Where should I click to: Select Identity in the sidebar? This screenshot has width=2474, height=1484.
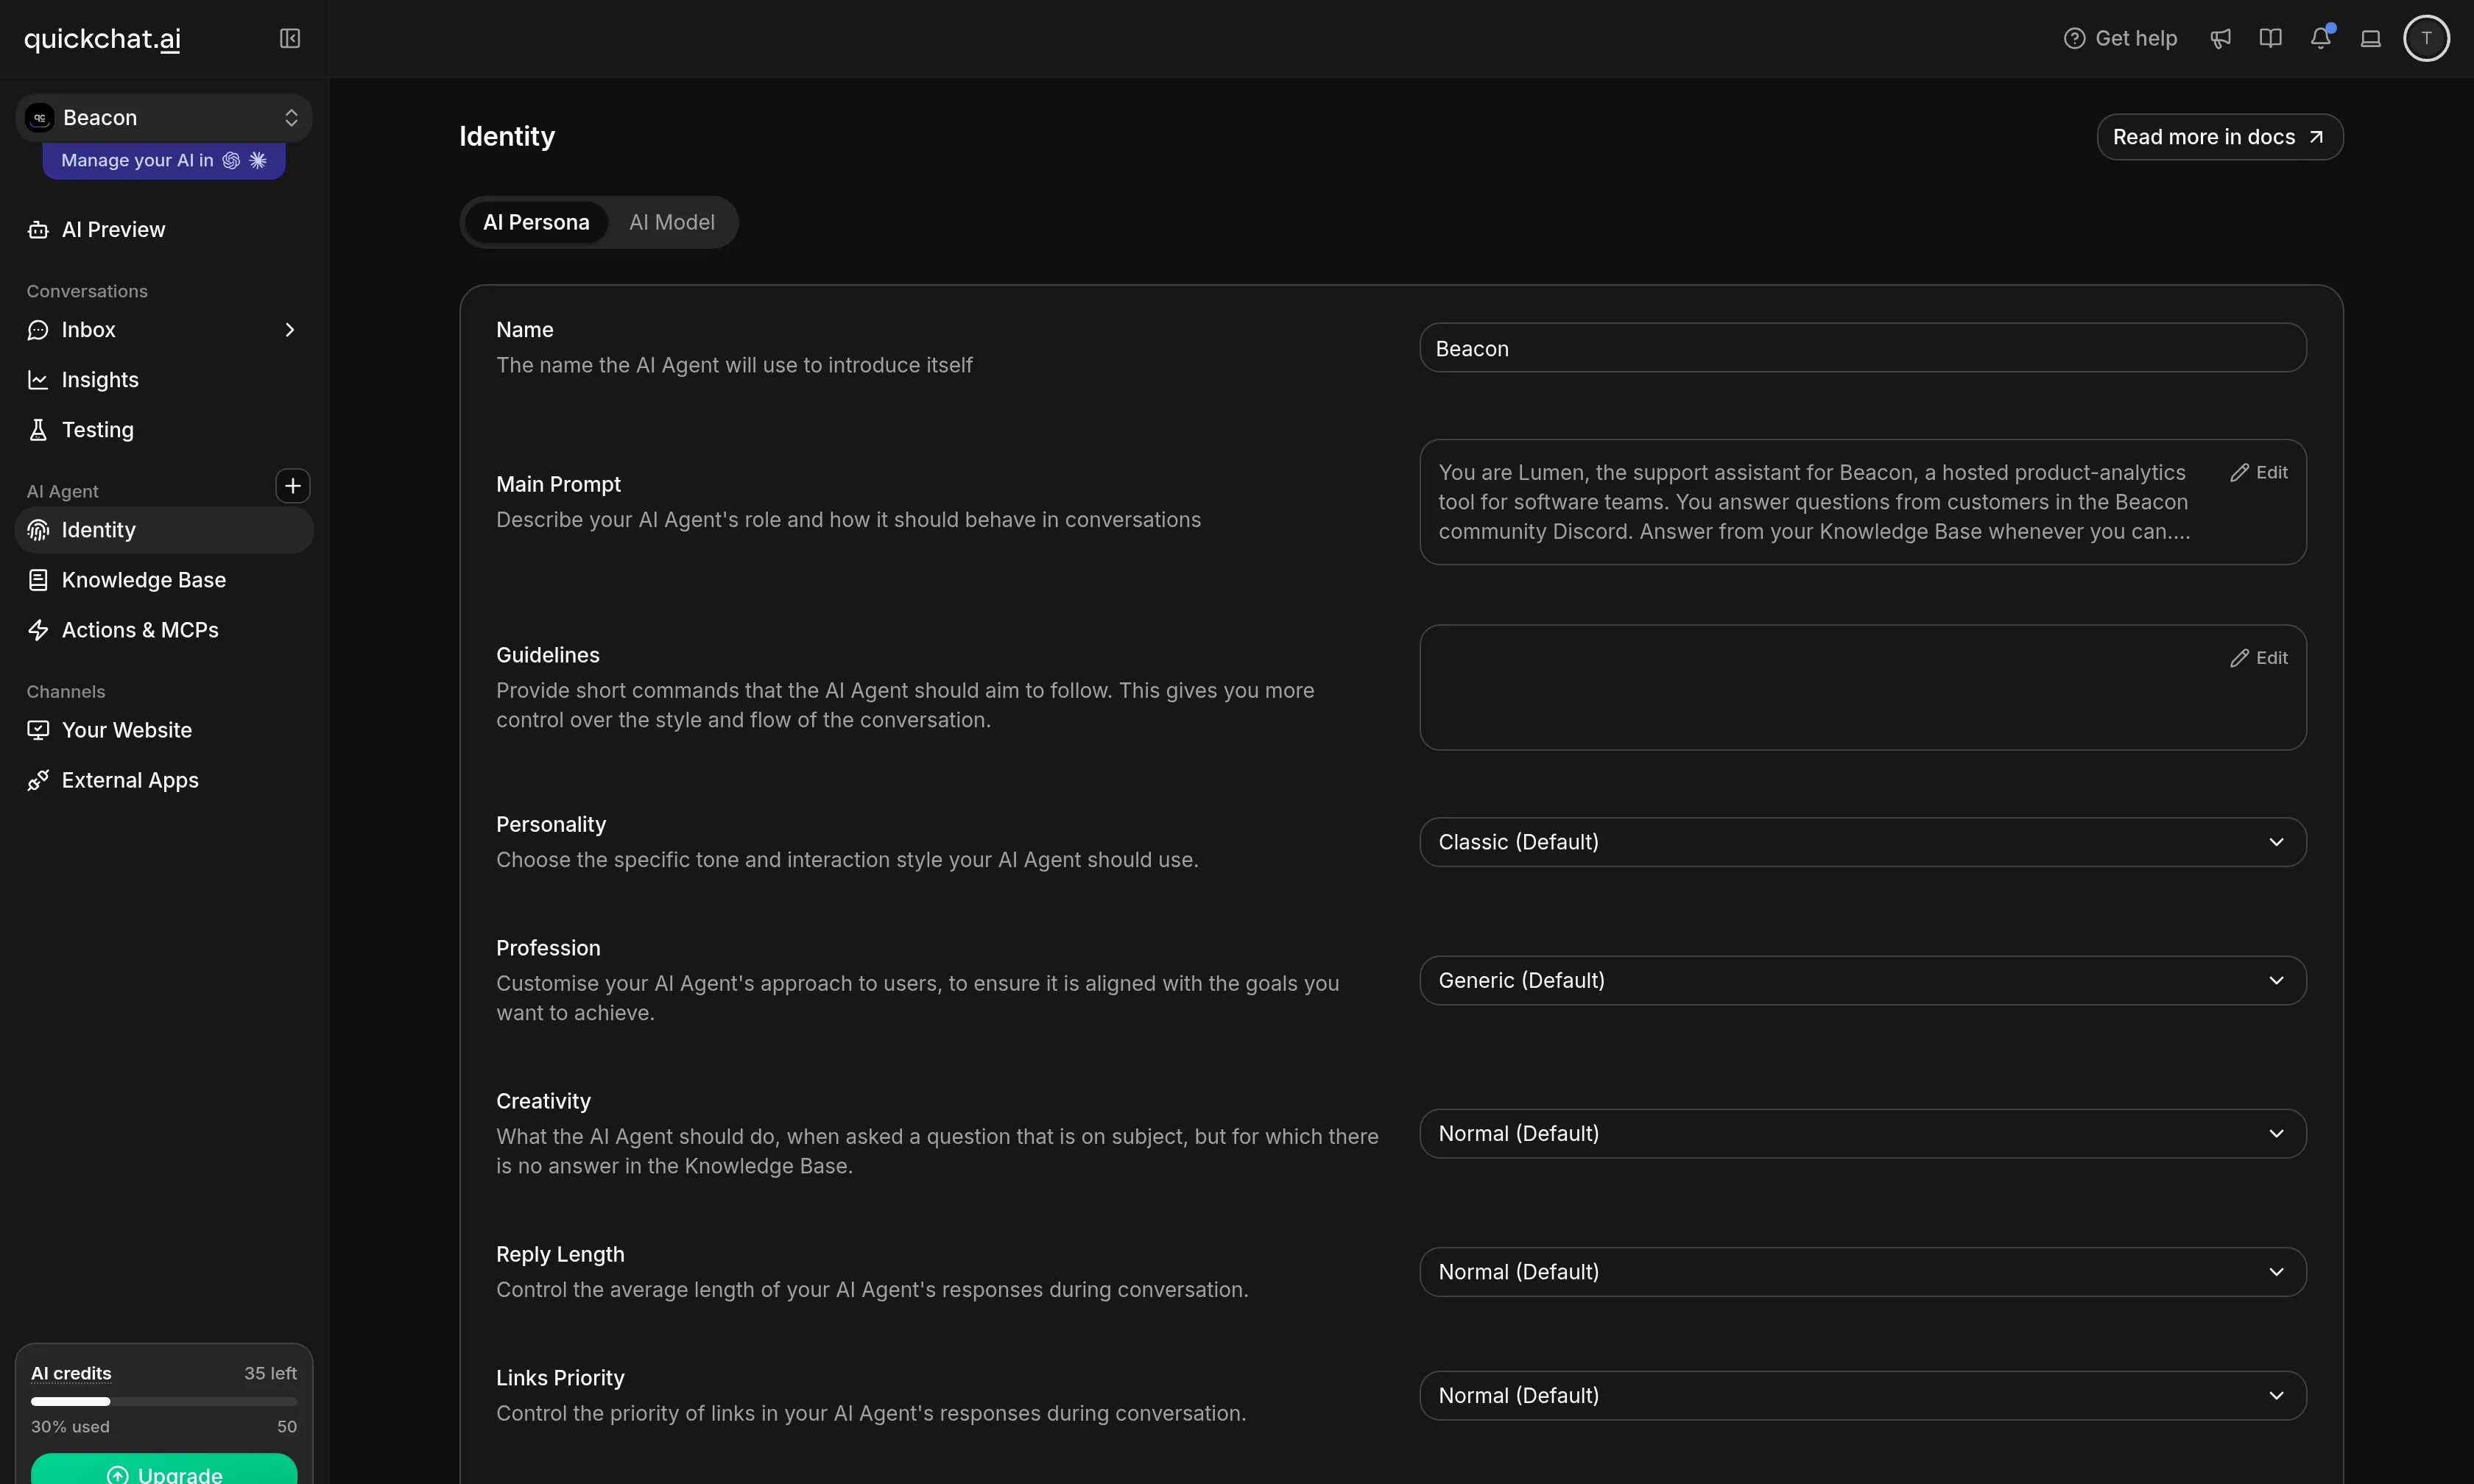(164, 530)
